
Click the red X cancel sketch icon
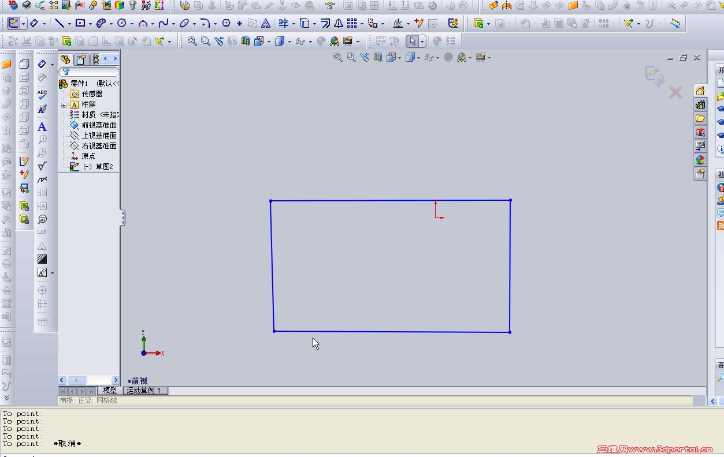click(x=675, y=92)
